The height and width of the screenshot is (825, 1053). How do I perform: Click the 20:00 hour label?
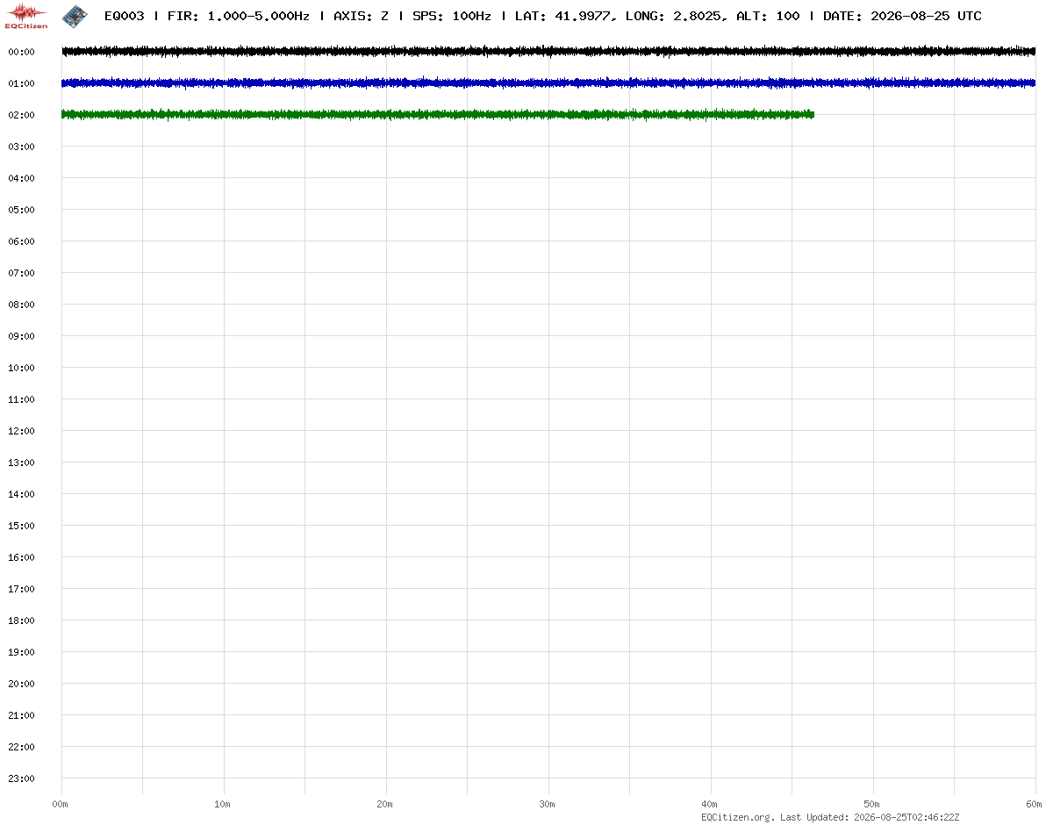coord(21,684)
